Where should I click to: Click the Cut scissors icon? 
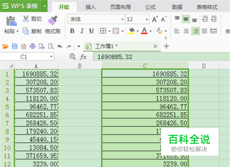point(26,19)
